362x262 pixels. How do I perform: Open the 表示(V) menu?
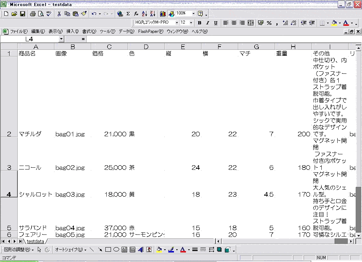pyautogui.click(x=56, y=31)
